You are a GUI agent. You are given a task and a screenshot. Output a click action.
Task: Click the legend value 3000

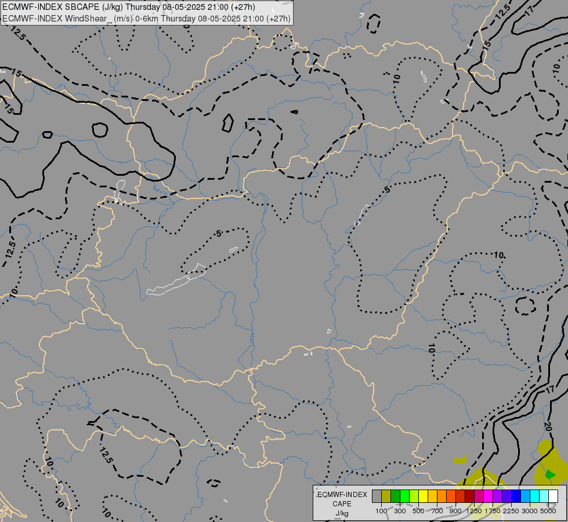(x=530, y=511)
